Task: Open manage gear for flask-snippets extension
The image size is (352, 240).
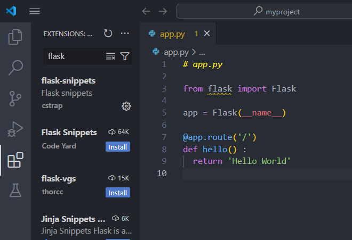Action: point(126,106)
